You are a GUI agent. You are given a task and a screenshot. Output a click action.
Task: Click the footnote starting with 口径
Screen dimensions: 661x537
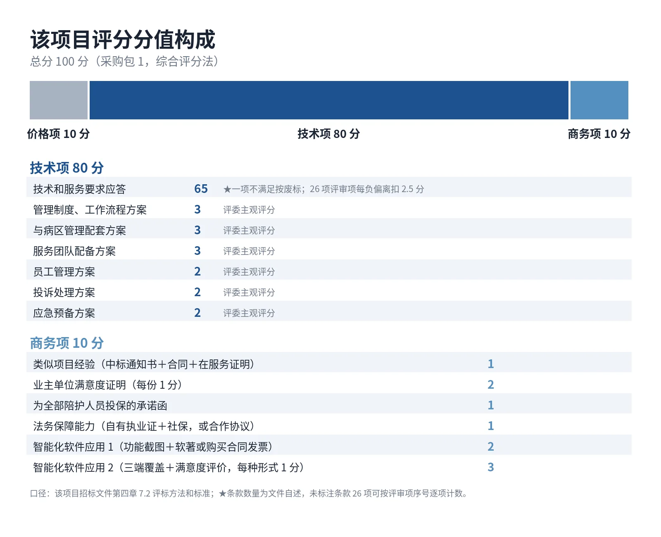pyautogui.click(x=249, y=493)
